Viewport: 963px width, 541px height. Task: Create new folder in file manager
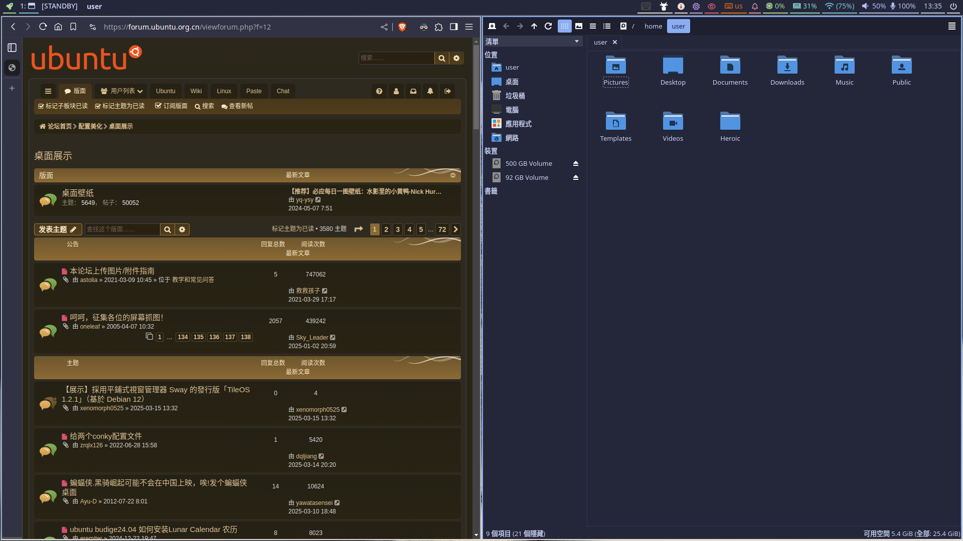[x=492, y=26]
